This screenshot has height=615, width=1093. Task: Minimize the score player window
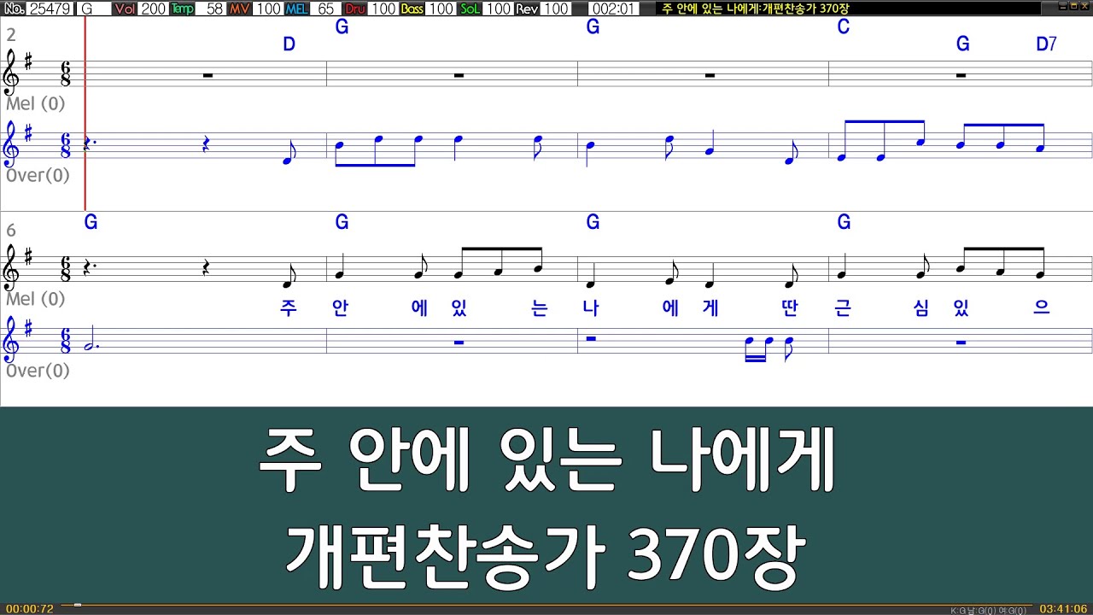(1061, 7)
